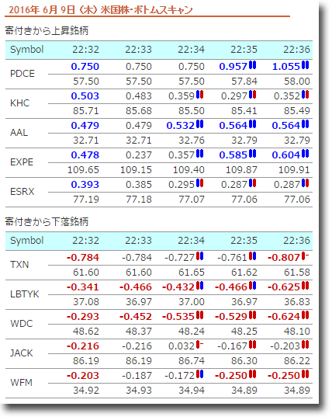Screen dimensions: 332x417
Task: Click the candle icon in JACK's 22:36 cell
Action: click(x=306, y=345)
